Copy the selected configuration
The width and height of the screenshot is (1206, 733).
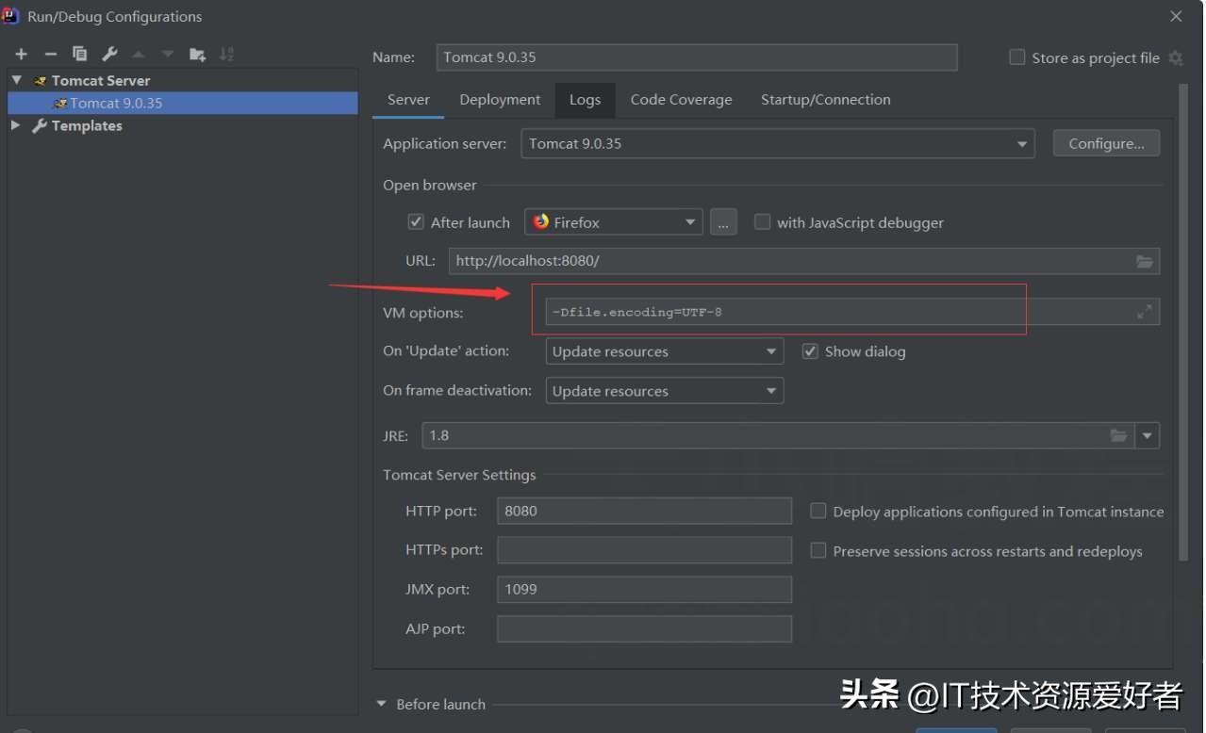click(x=80, y=54)
